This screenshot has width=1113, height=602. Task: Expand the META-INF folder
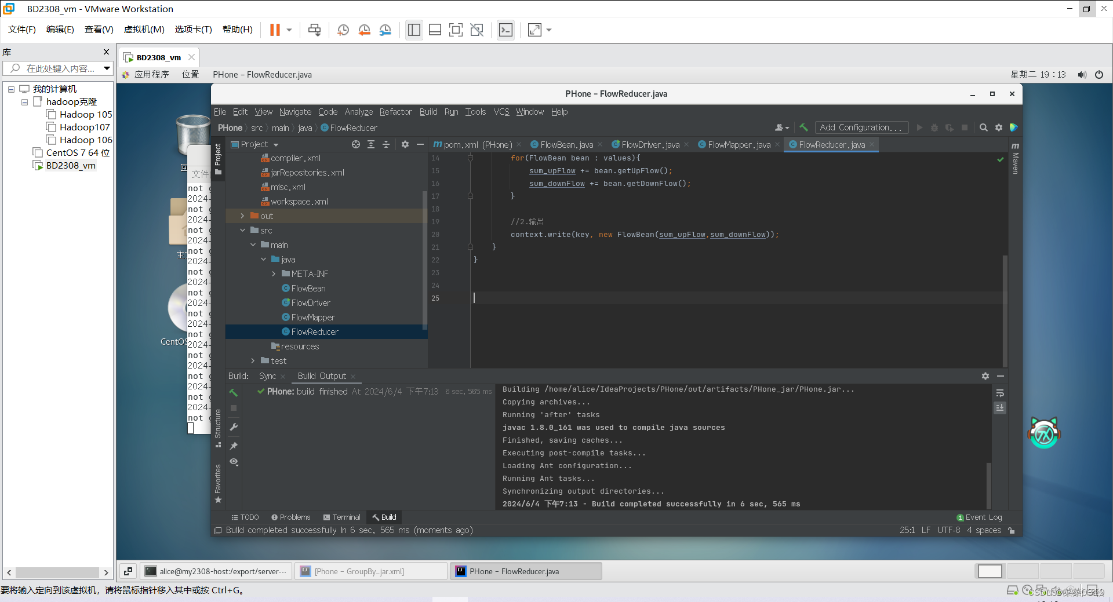click(274, 273)
